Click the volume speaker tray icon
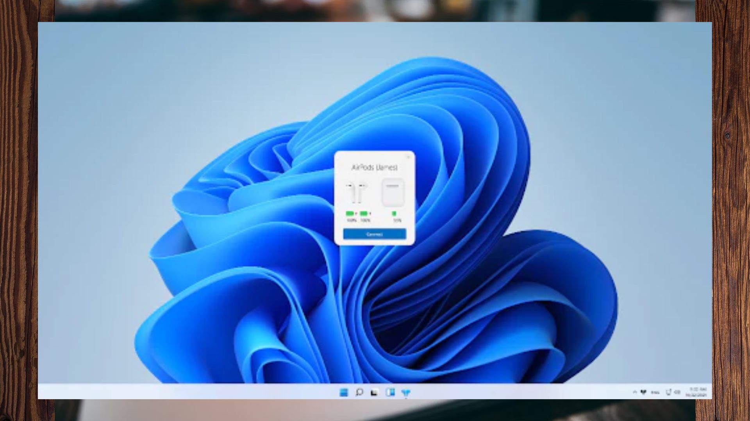This screenshot has width=750, height=421. [x=677, y=392]
